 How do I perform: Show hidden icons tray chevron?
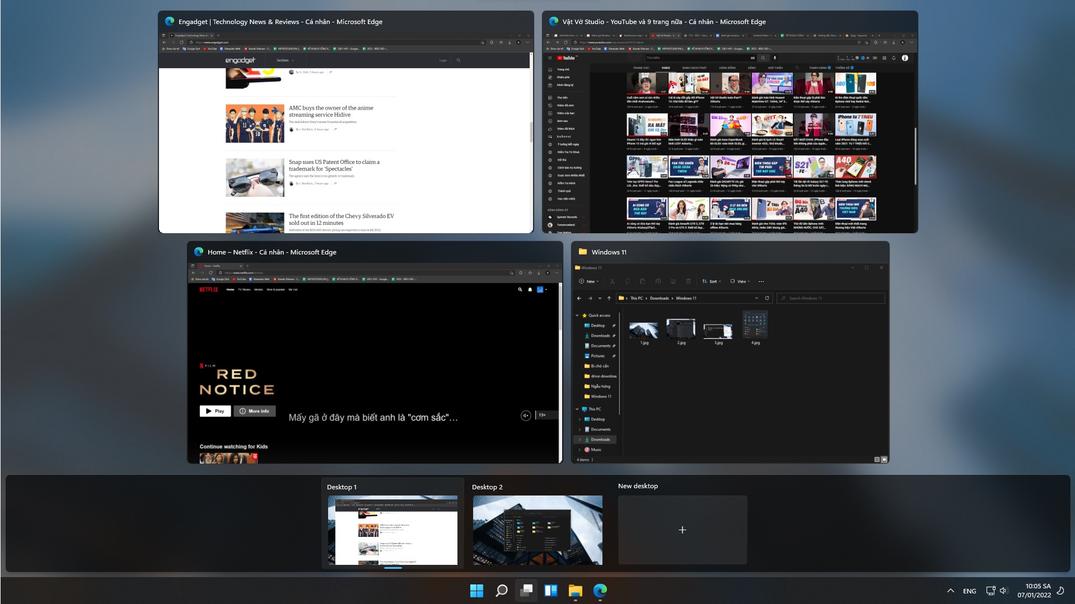pos(951,591)
